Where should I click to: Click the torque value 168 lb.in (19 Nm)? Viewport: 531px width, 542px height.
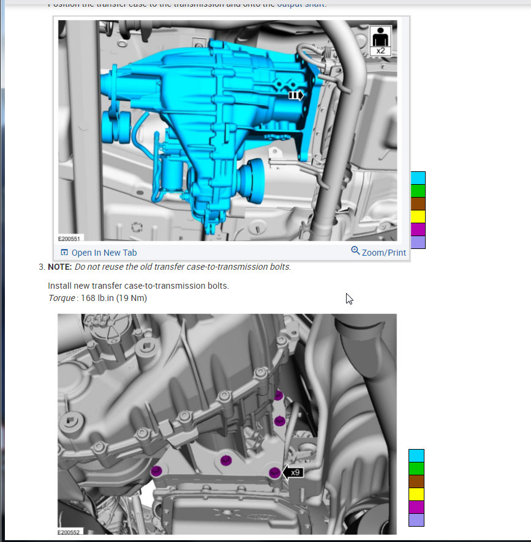point(114,298)
